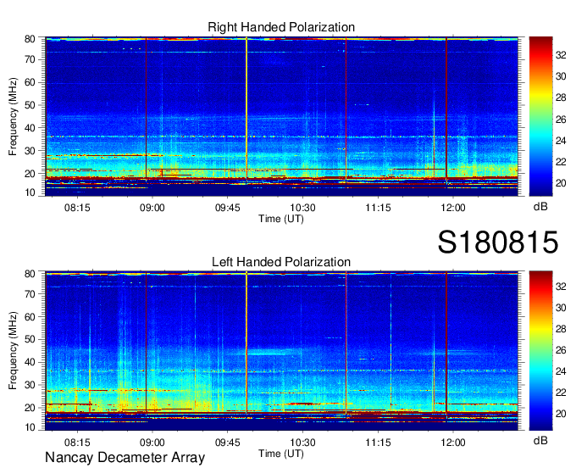Screen dimensions: 576x468
Task: Click the bottom plot's 70 MHz frequency label
Action: click(x=30, y=293)
